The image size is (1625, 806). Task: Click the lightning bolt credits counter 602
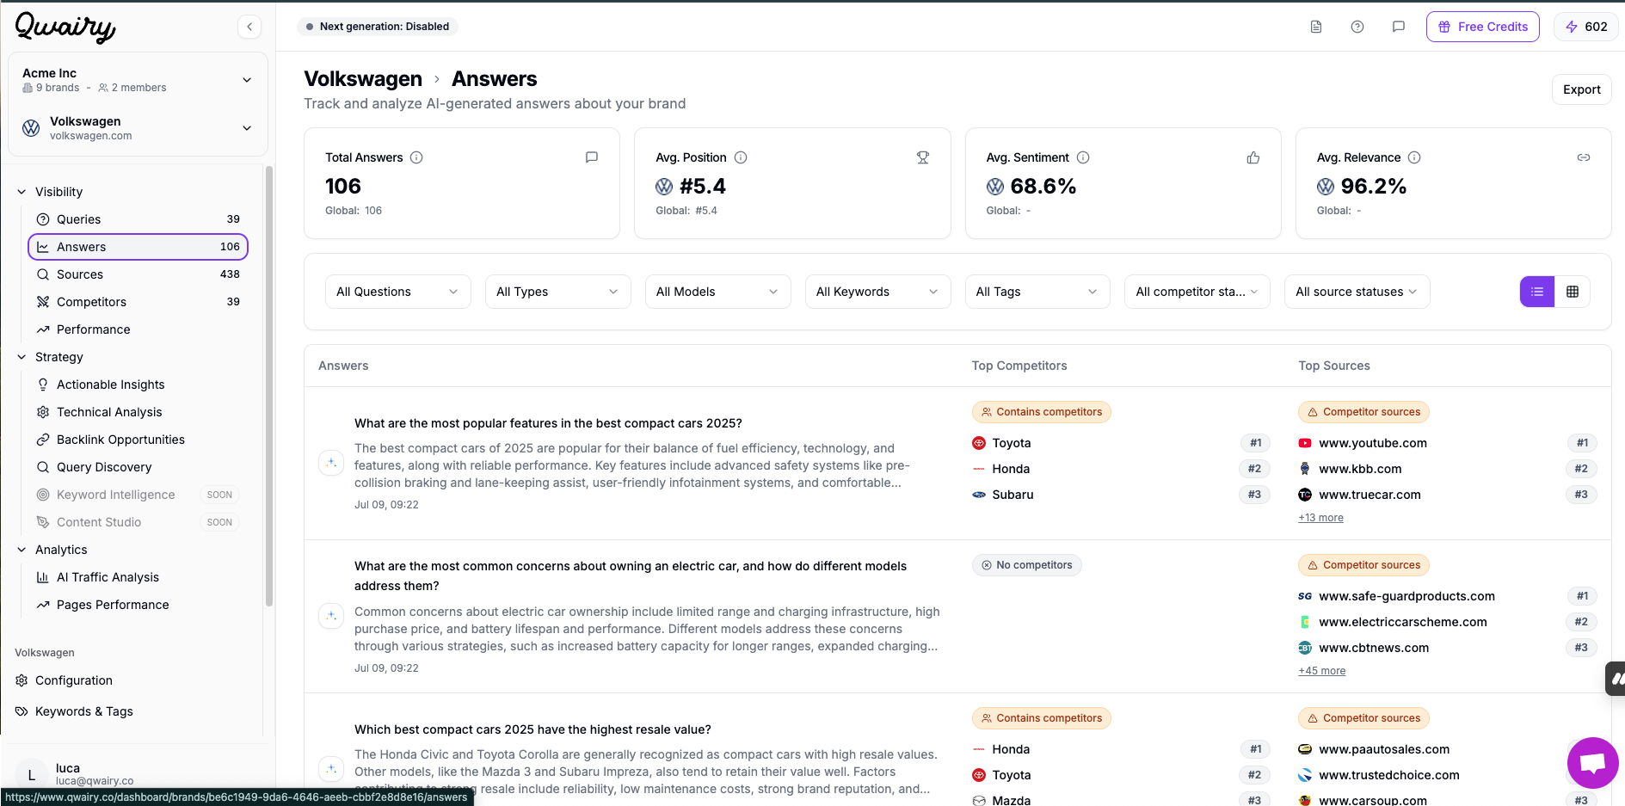click(1585, 27)
